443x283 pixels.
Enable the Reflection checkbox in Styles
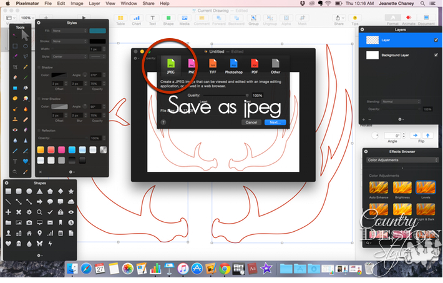pyautogui.click(x=39, y=131)
